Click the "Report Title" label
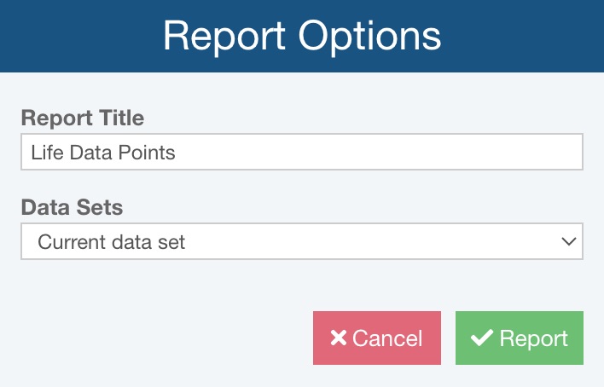Image resolution: width=604 pixels, height=387 pixels. coord(83,118)
